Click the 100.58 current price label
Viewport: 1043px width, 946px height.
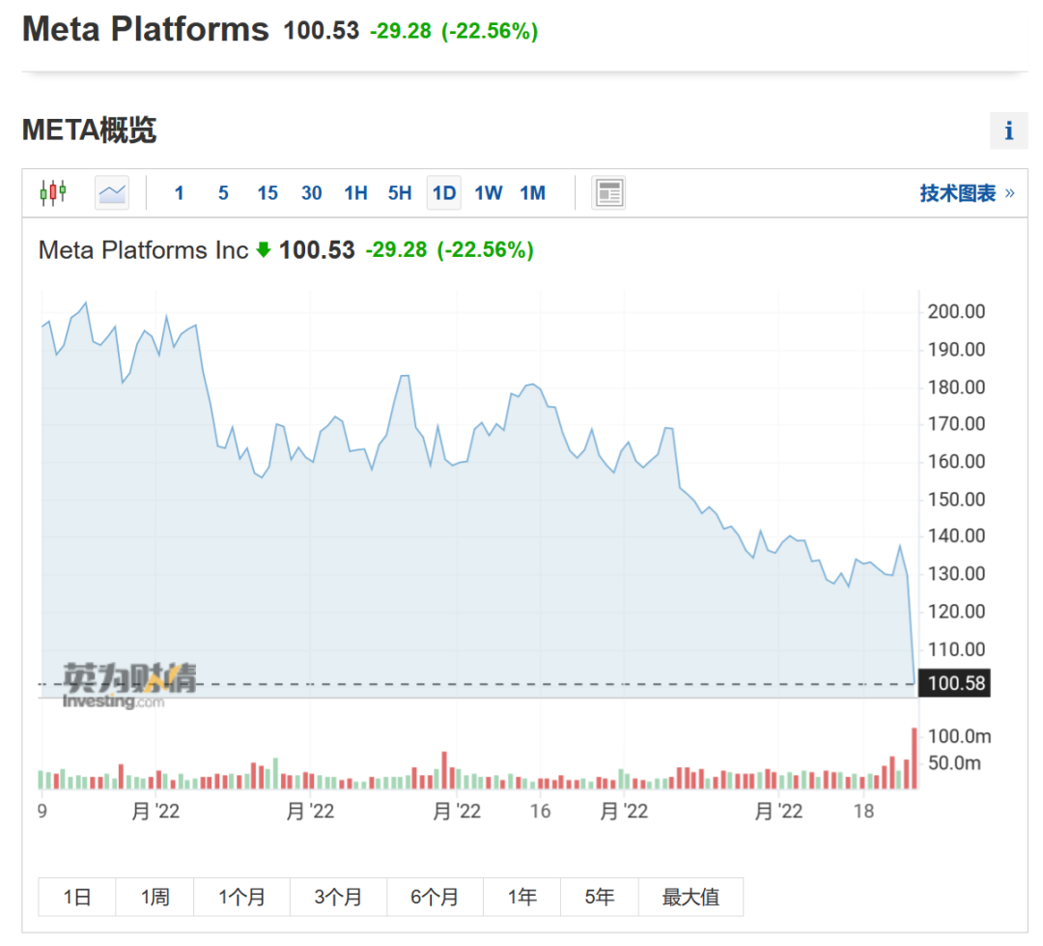tap(955, 684)
